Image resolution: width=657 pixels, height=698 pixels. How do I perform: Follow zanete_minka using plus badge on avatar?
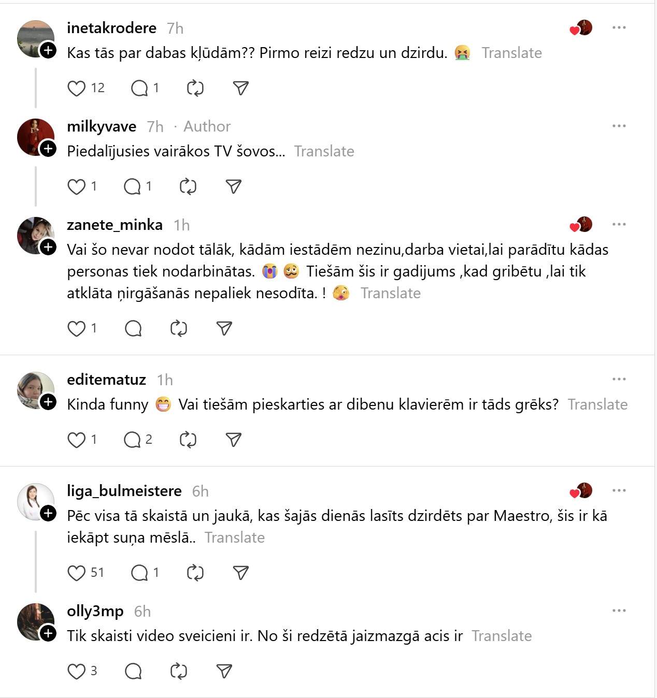(48, 247)
